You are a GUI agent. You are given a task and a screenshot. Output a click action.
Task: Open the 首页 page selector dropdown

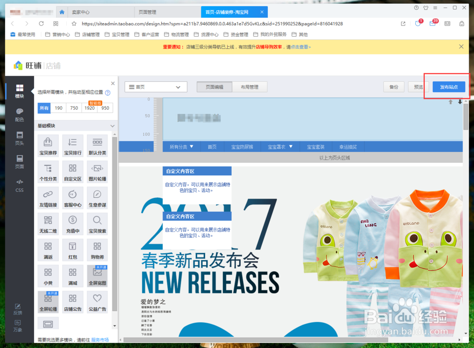tap(156, 87)
